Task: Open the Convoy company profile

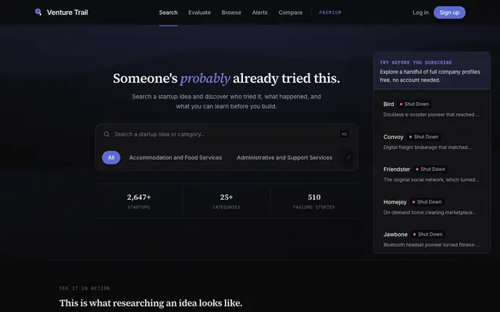Action: (x=431, y=142)
